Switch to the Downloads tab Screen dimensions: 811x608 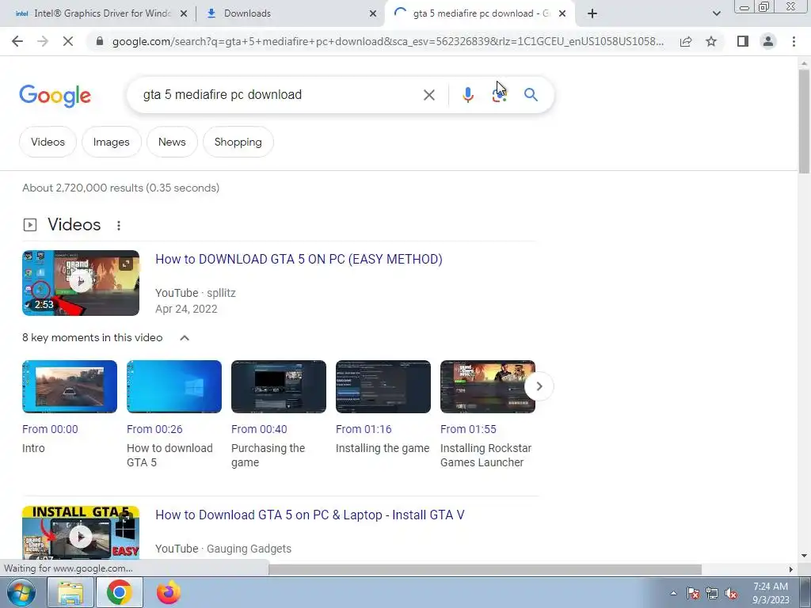point(290,13)
